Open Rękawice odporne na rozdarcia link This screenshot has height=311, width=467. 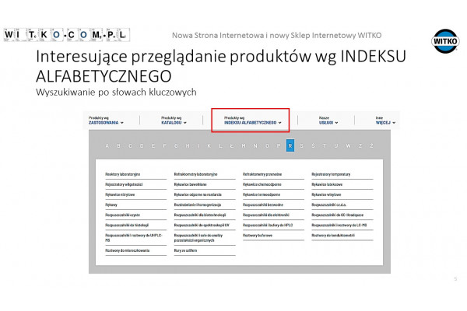point(198,194)
